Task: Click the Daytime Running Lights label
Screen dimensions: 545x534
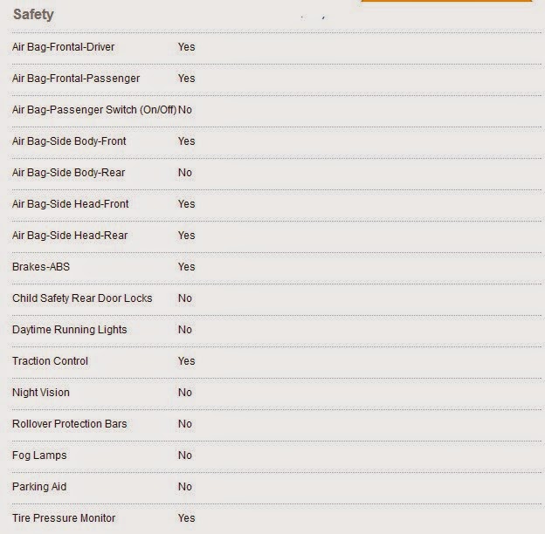Action: 70,330
